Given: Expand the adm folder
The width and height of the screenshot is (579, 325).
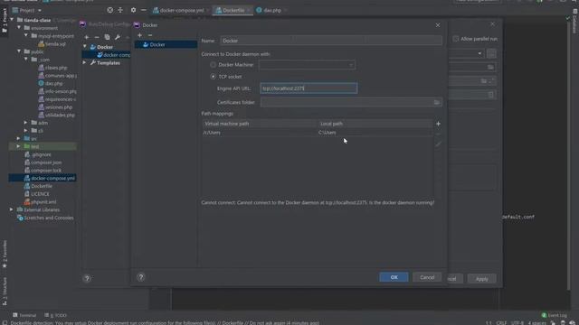Looking at the screenshot, I should (x=26, y=123).
